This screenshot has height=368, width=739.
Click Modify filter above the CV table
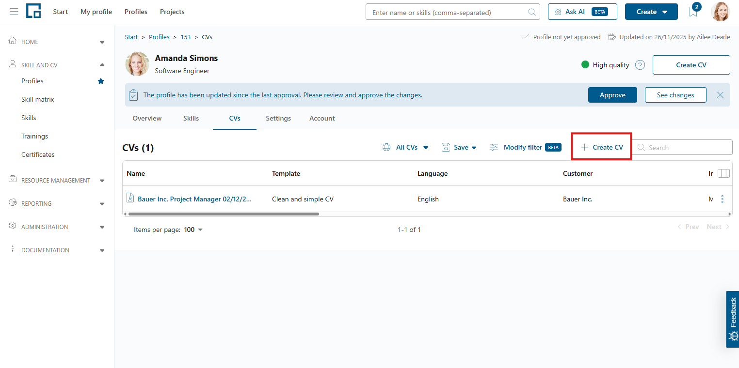tap(525, 147)
